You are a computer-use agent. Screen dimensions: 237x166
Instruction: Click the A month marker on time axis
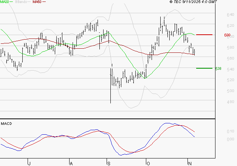click(71, 164)
